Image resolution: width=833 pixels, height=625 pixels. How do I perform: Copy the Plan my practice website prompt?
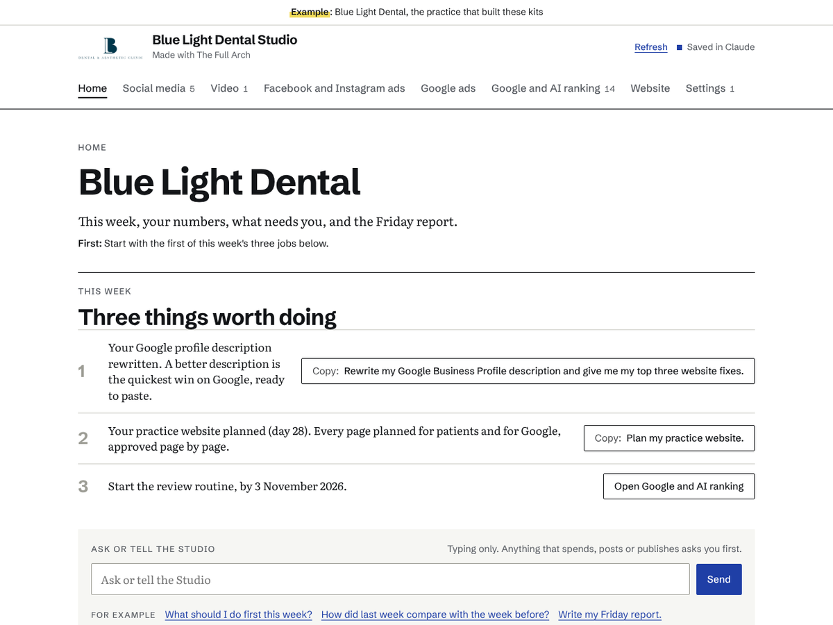[x=669, y=438]
